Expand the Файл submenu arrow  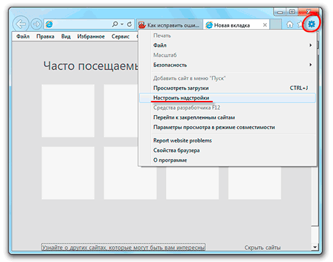point(311,45)
